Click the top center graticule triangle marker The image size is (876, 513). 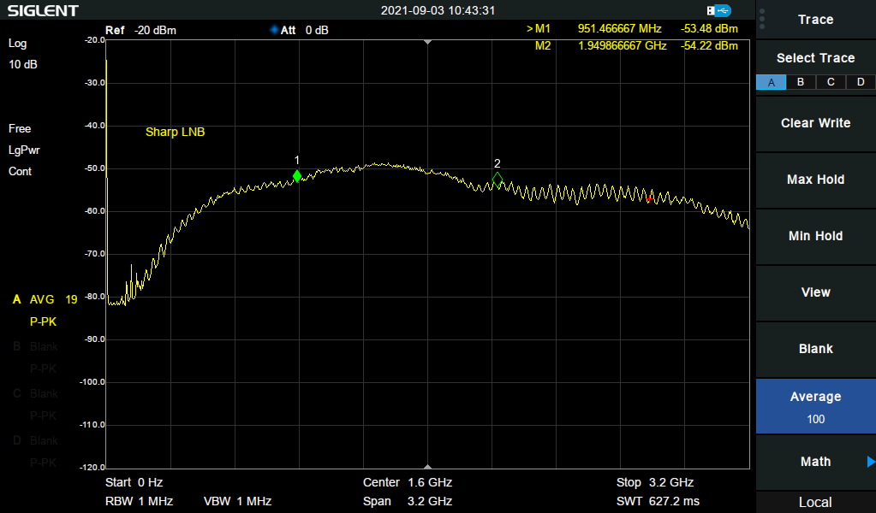[428, 43]
